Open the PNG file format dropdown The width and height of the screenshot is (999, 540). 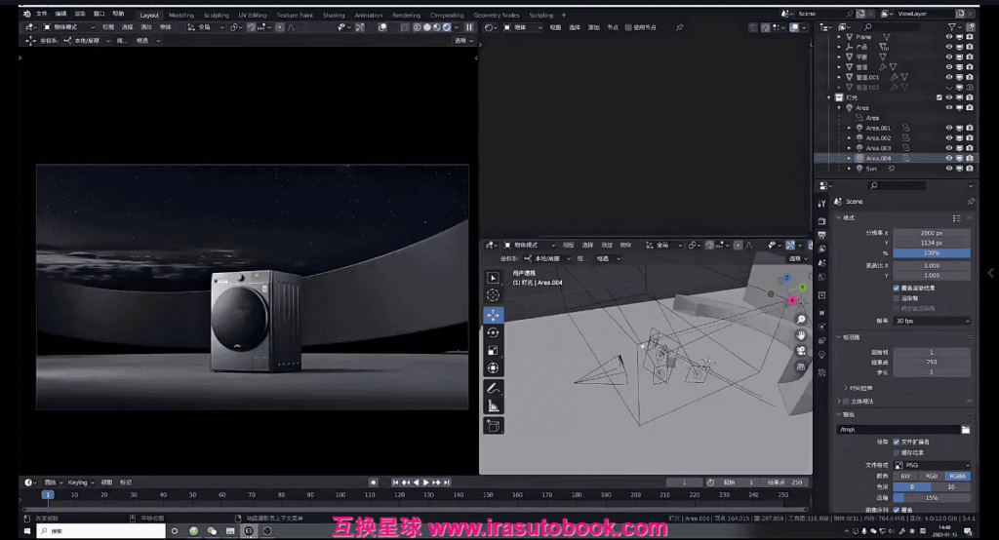pos(932,465)
